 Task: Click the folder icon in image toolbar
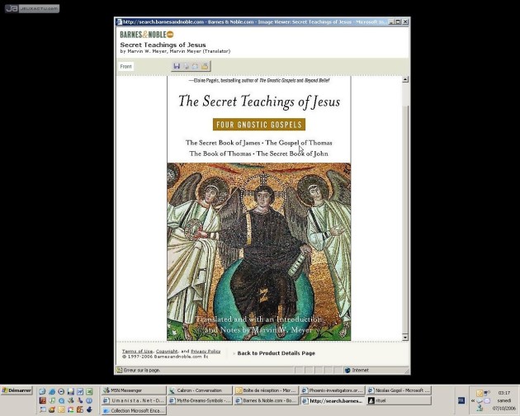pos(205,66)
